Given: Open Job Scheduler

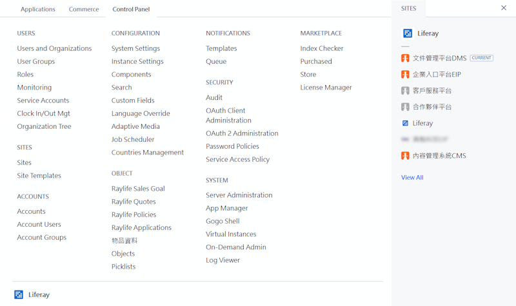Looking at the screenshot, I should tap(133, 139).
